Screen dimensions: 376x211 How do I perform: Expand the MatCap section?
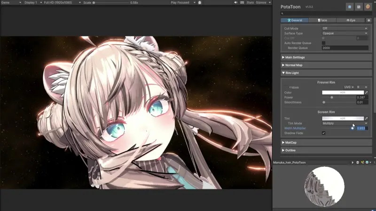coord(326,143)
